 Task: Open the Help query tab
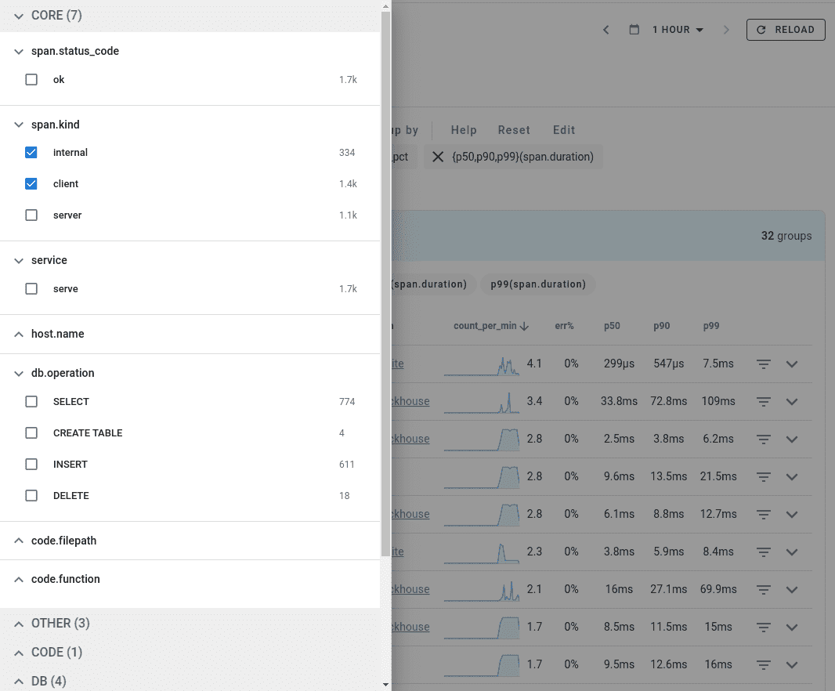[x=464, y=130]
